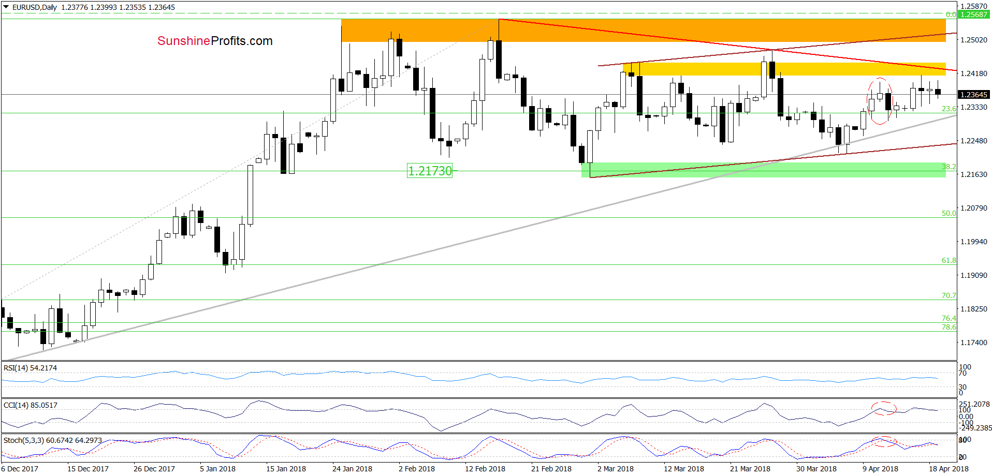Select the 70.7 Fibonacci level label
Screen dimensions: 992x476
point(949,295)
